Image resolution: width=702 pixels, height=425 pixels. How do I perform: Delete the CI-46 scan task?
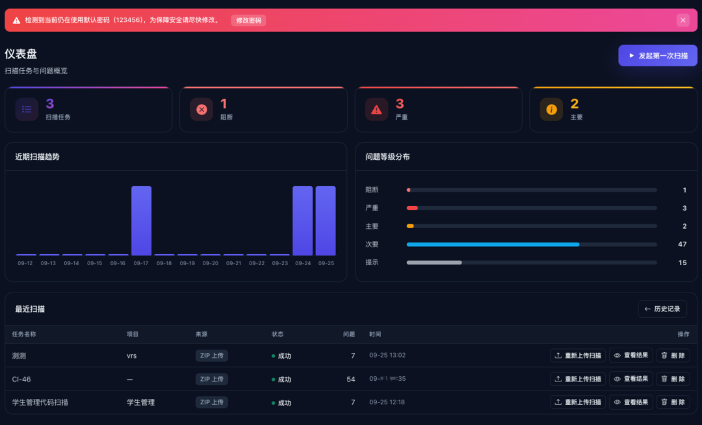673,379
